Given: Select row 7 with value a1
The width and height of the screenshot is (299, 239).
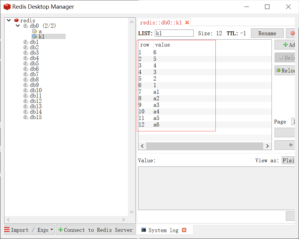Looking at the screenshot, I should (205, 92).
